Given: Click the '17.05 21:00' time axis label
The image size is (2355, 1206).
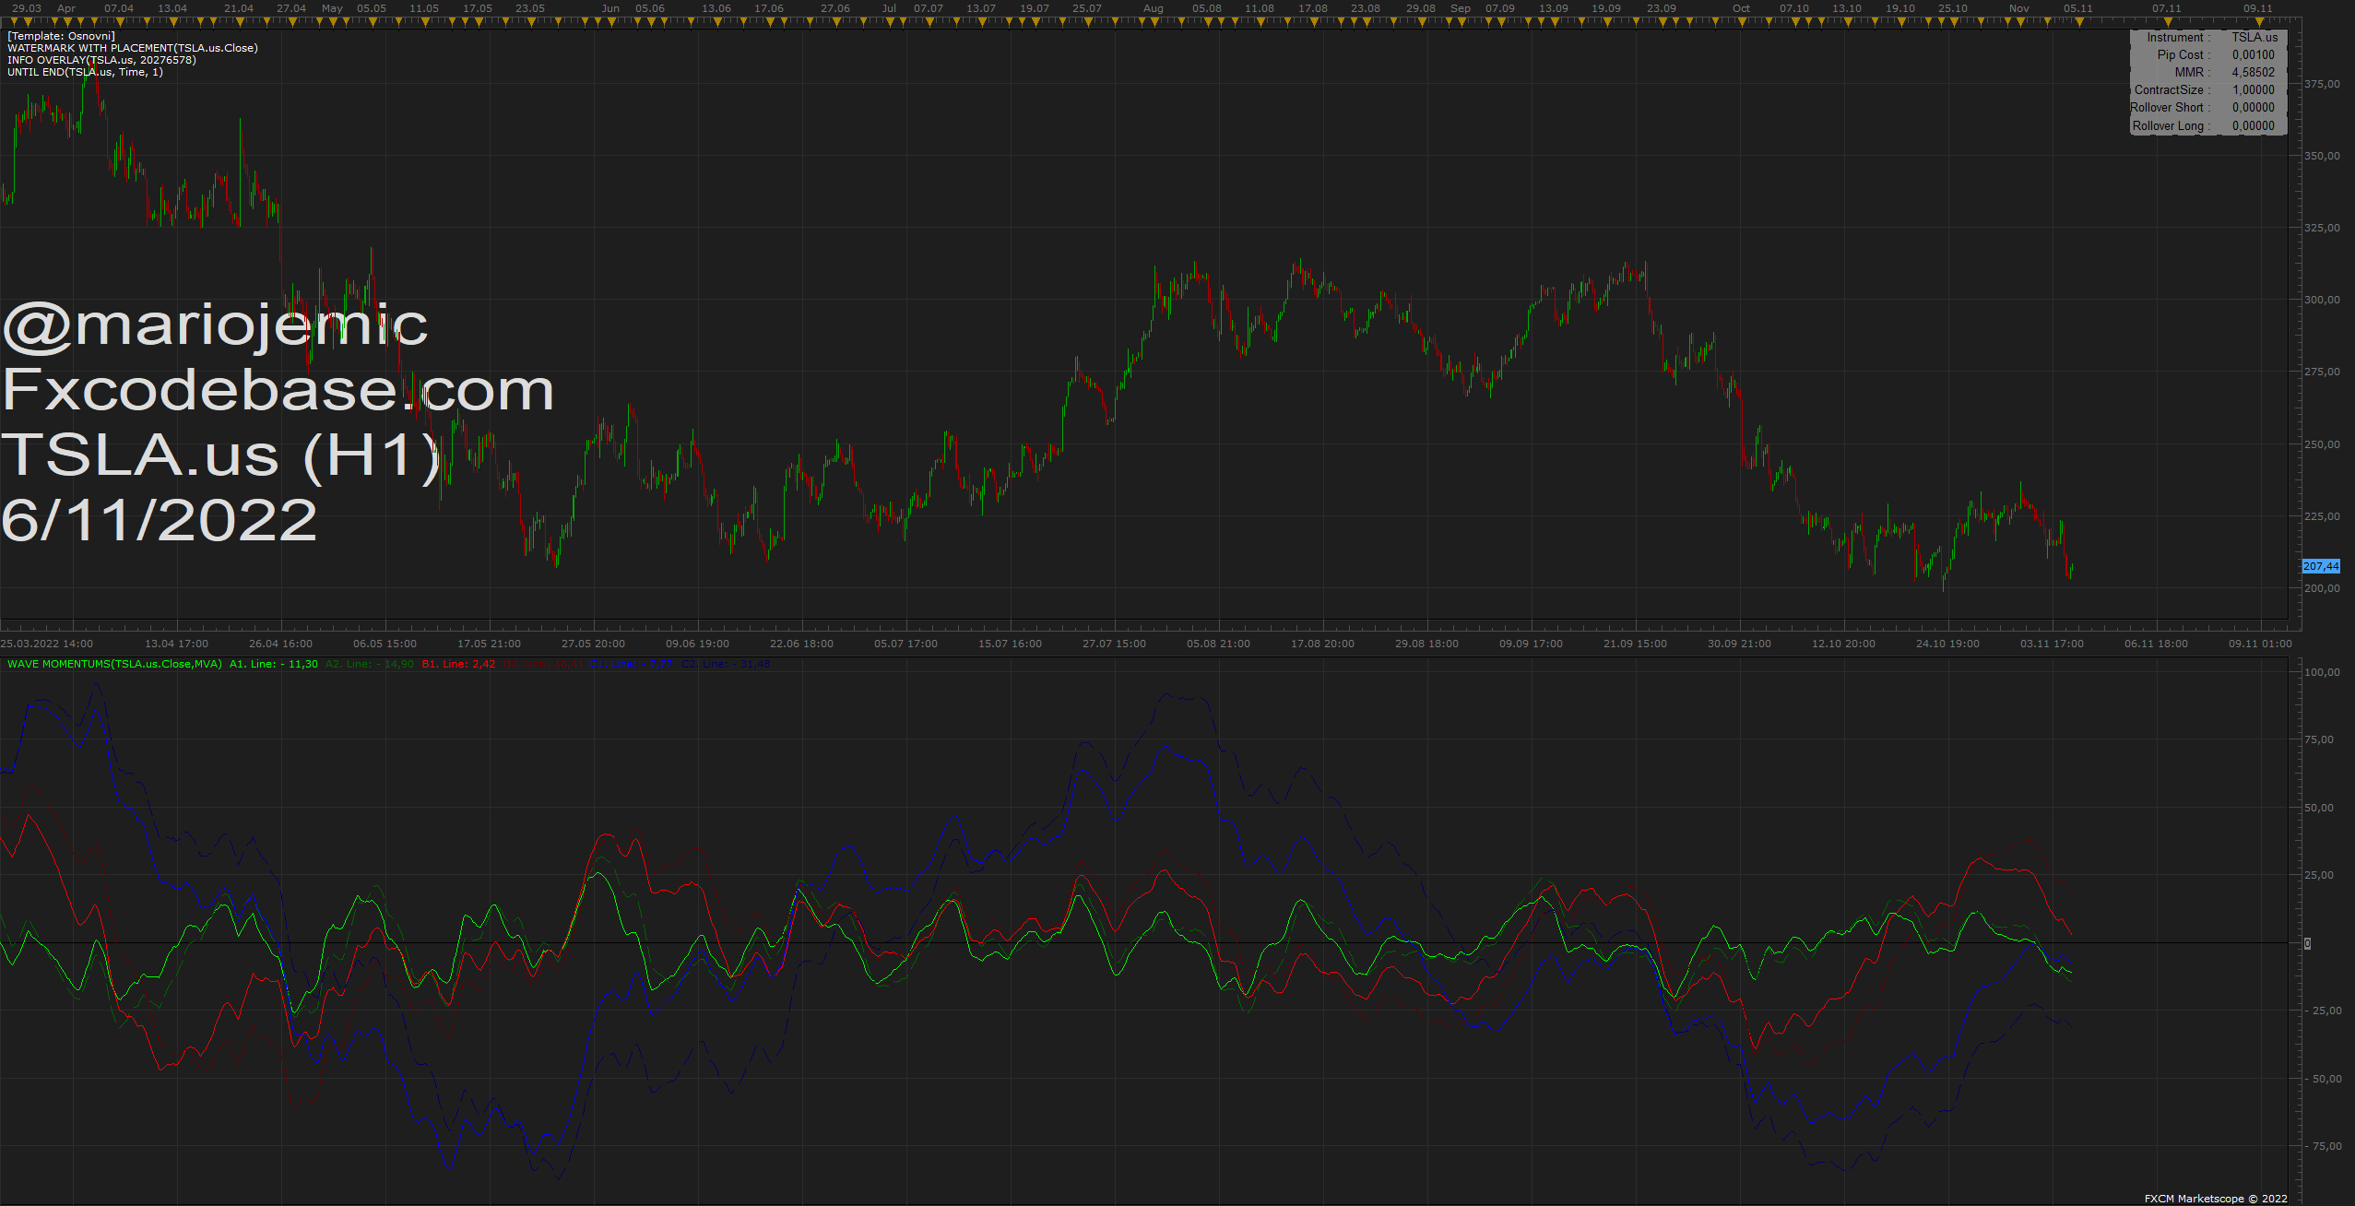Looking at the screenshot, I should click(489, 644).
